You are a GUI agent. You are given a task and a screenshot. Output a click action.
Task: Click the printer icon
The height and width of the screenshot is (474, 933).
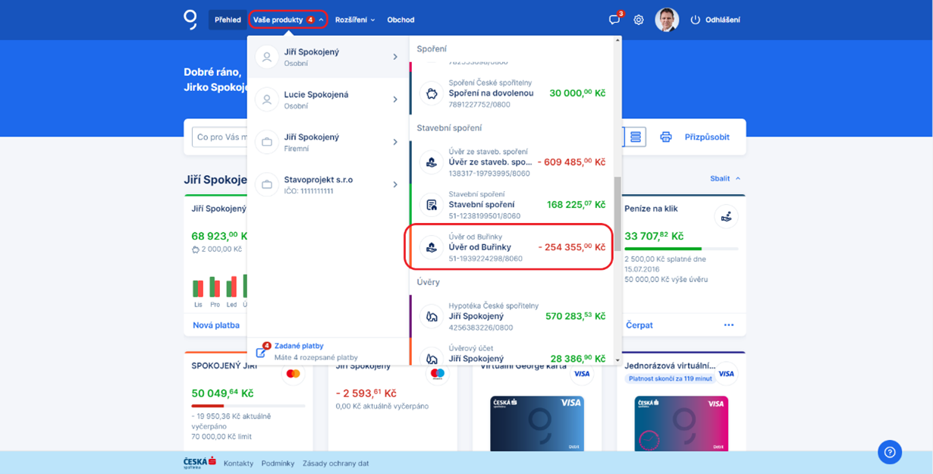[x=666, y=137]
